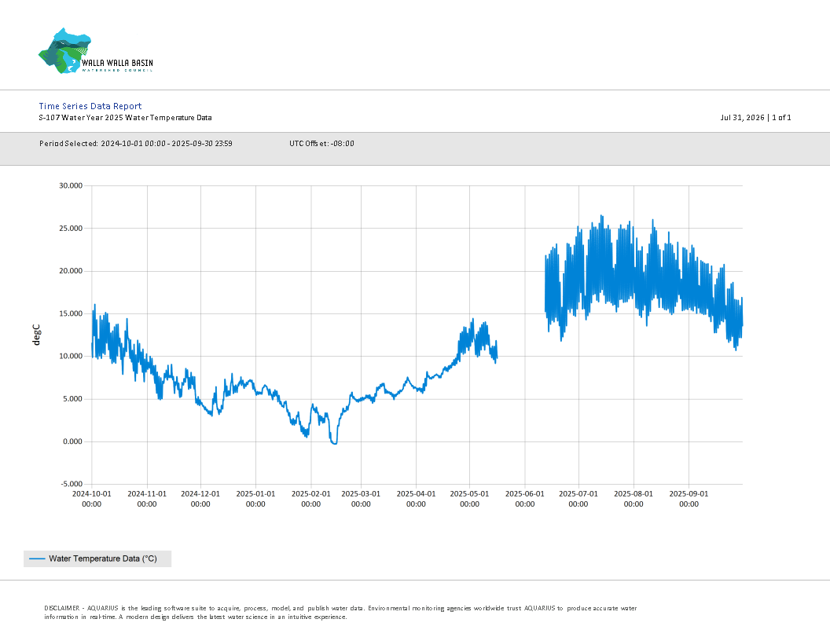
Task: Click the 2025-02-01 x-axis date label
Action: coord(310,499)
